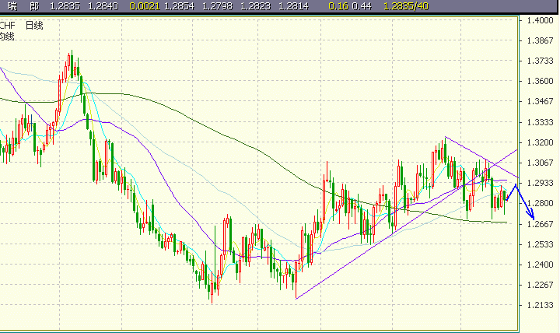The width and height of the screenshot is (560, 333).
Task: Select the 1.2835/40 bid-ask quote
Action: 406,6
